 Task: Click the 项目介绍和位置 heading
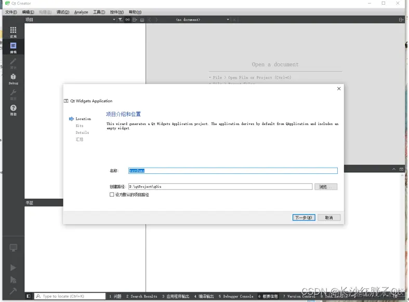point(123,114)
